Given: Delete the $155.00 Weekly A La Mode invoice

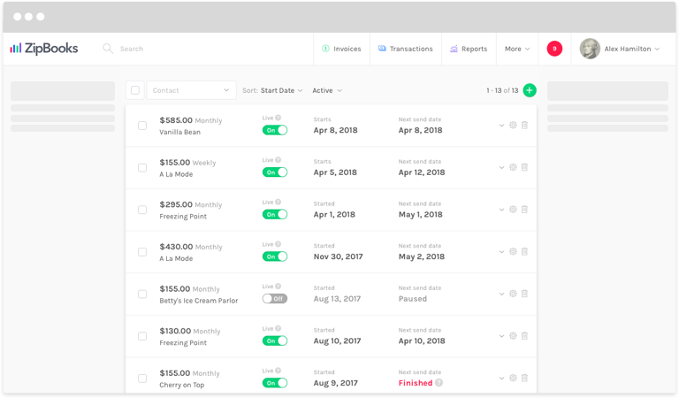Looking at the screenshot, I should pyautogui.click(x=524, y=167).
